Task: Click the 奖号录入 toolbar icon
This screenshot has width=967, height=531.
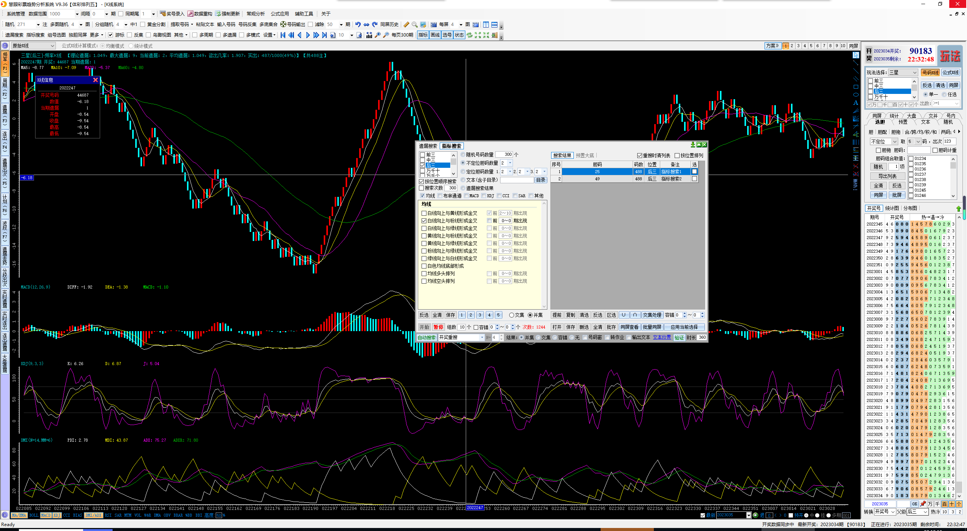Action: point(163,14)
